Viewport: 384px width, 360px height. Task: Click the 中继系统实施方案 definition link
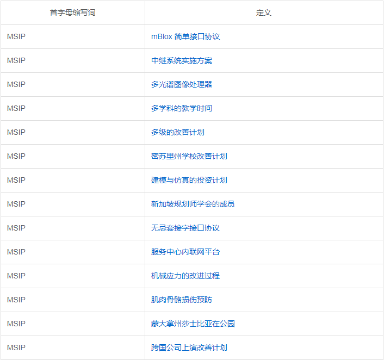[182, 60]
